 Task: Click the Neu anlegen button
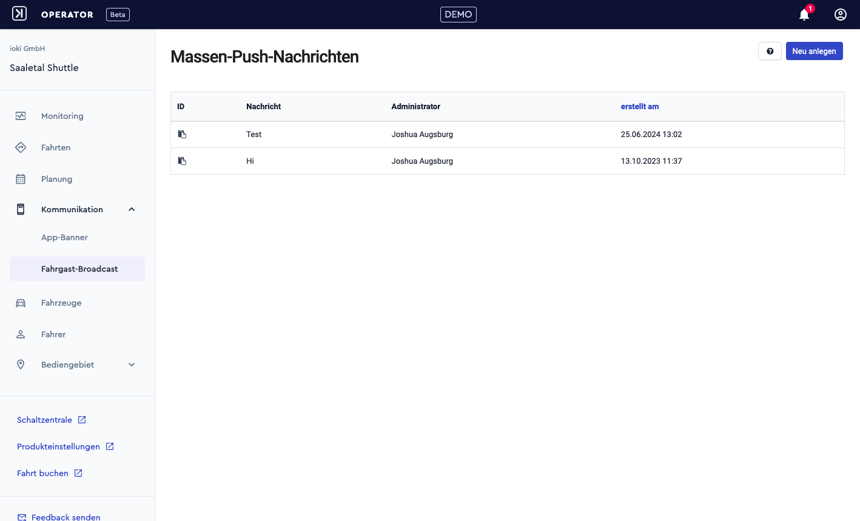(x=814, y=51)
